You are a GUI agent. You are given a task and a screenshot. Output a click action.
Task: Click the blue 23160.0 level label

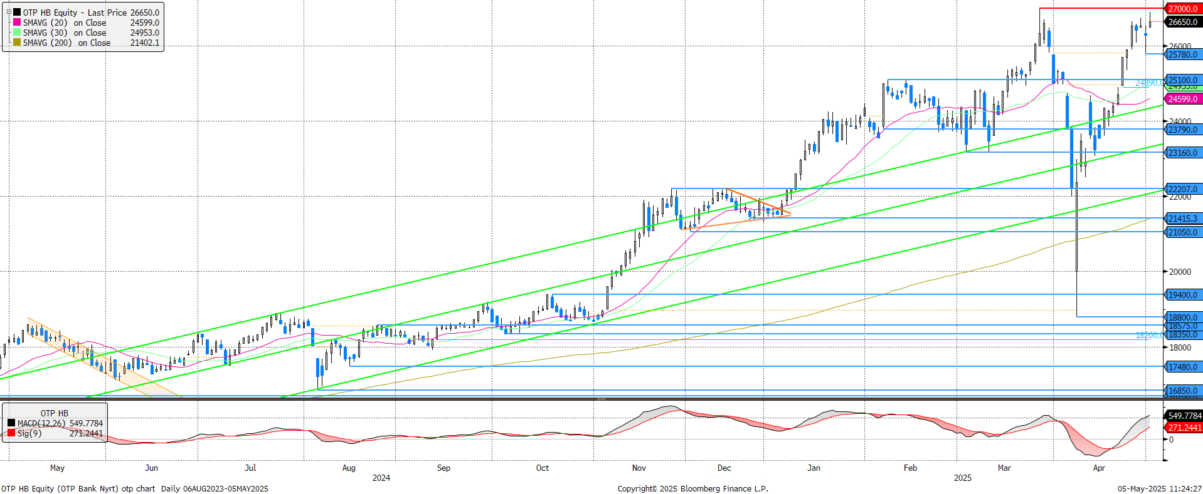pos(1183,153)
